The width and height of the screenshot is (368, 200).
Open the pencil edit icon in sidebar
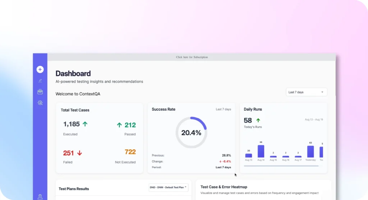40,81
